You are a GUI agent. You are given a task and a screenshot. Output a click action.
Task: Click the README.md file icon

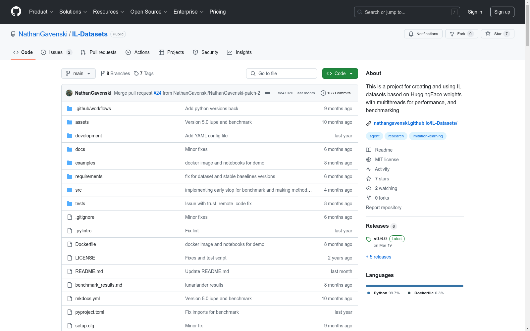[70, 271]
